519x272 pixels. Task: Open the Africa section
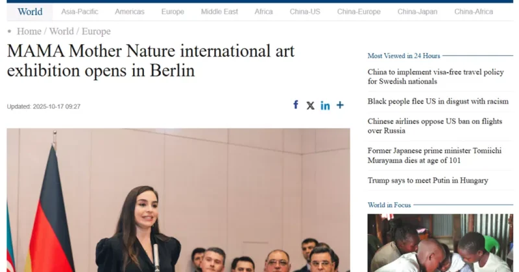point(263,12)
